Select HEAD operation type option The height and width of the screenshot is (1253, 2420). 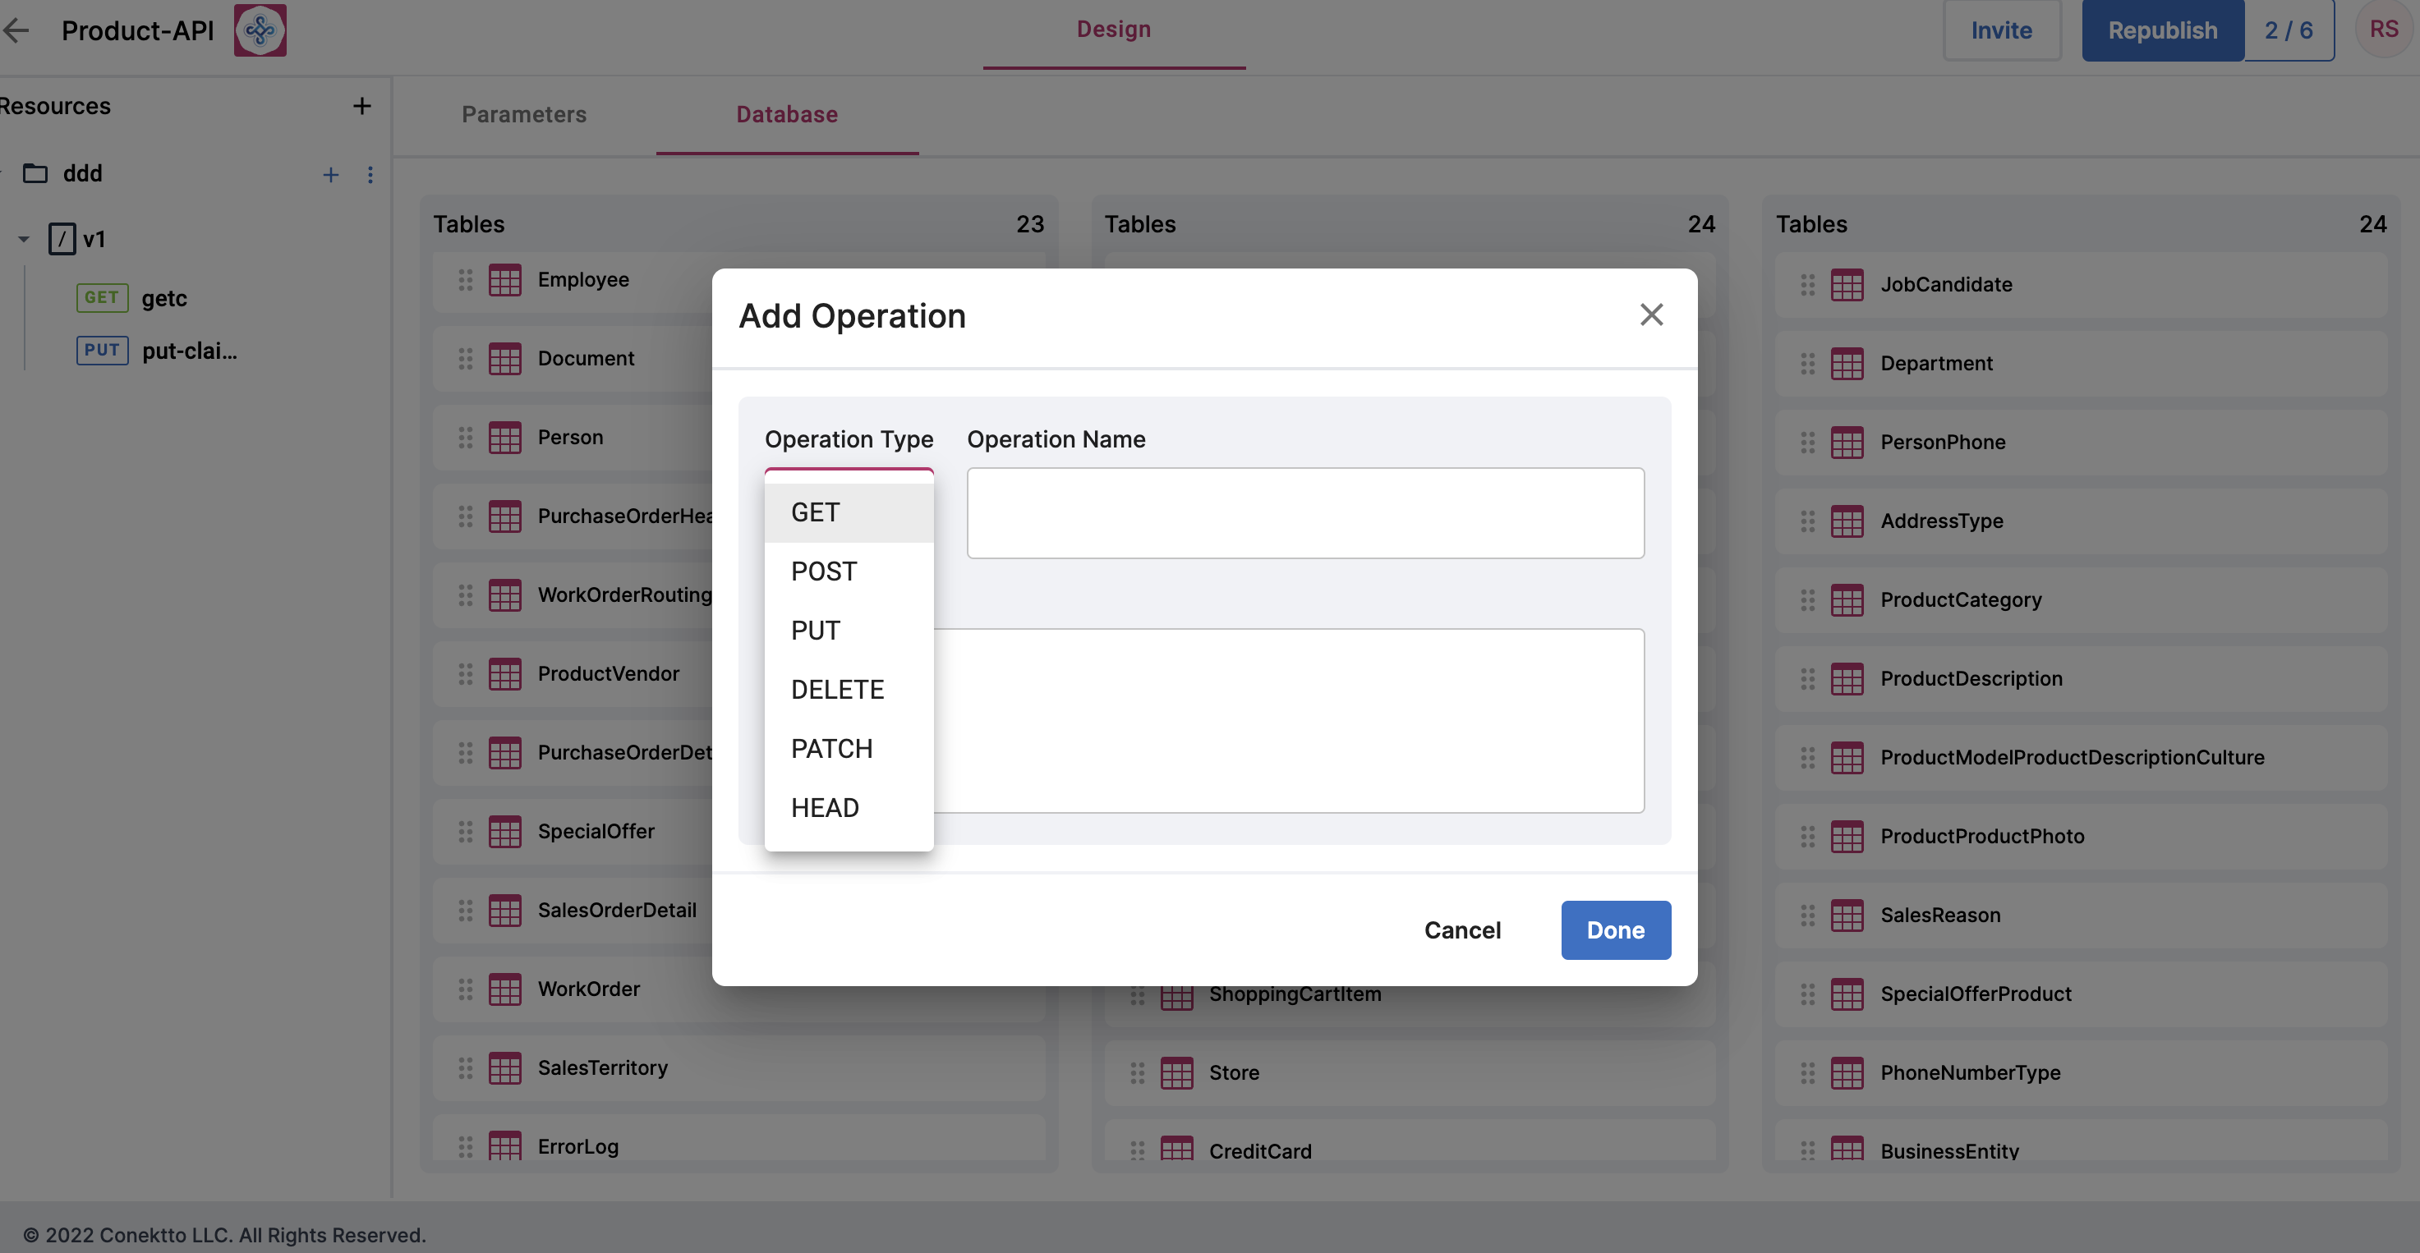point(849,809)
